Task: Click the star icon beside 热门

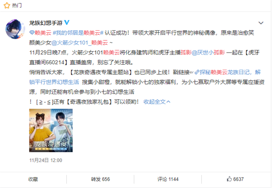Action: [x=7, y=5]
